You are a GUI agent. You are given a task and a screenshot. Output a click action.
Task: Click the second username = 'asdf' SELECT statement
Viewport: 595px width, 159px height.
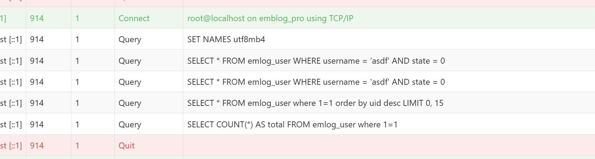pyautogui.click(x=316, y=82)
